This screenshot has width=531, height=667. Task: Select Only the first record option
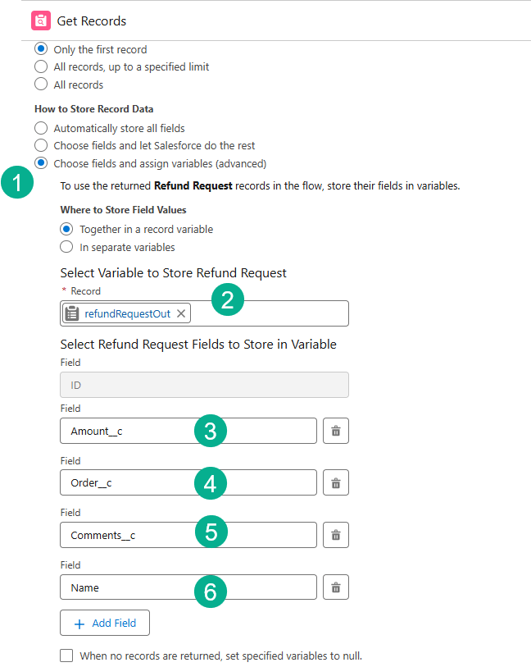click(x=41, y=49)
